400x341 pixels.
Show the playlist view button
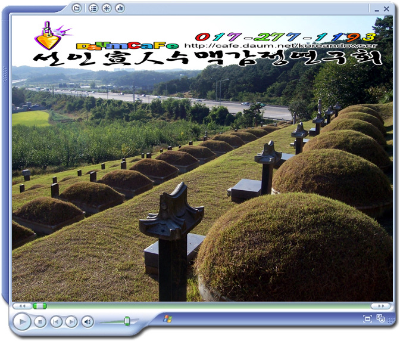tap(93, 8)
